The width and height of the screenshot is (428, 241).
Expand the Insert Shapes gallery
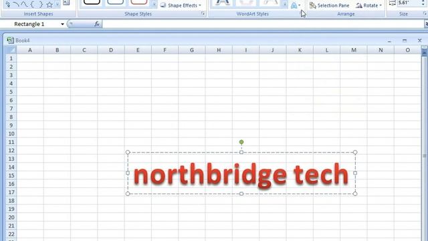(x=58, y=4)
